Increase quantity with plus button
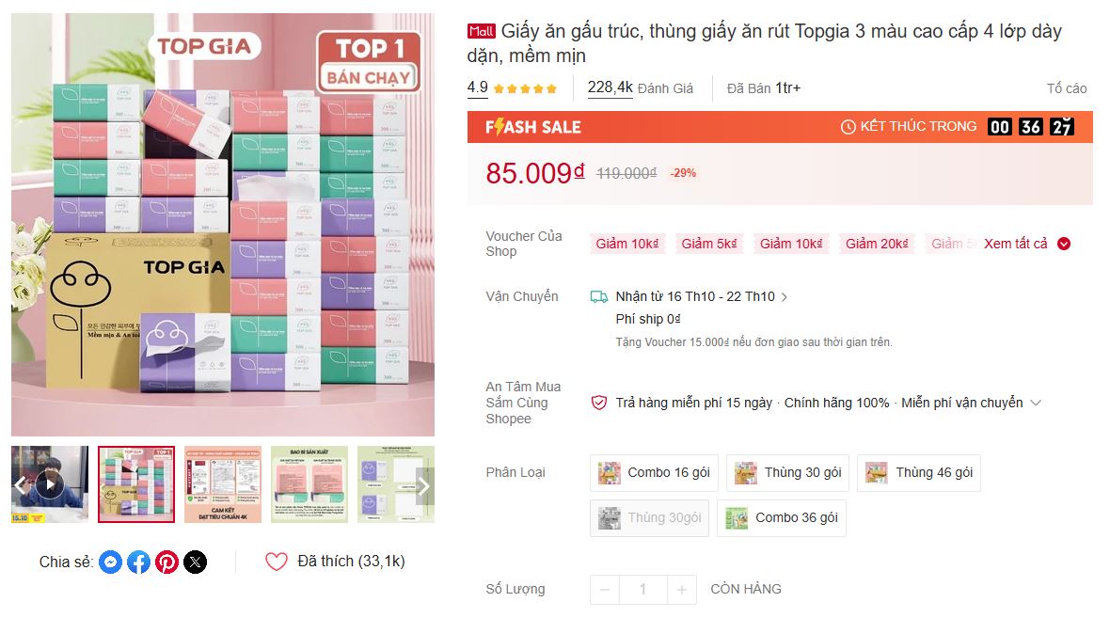1110x618 pixels. click(x=682, y=590)
